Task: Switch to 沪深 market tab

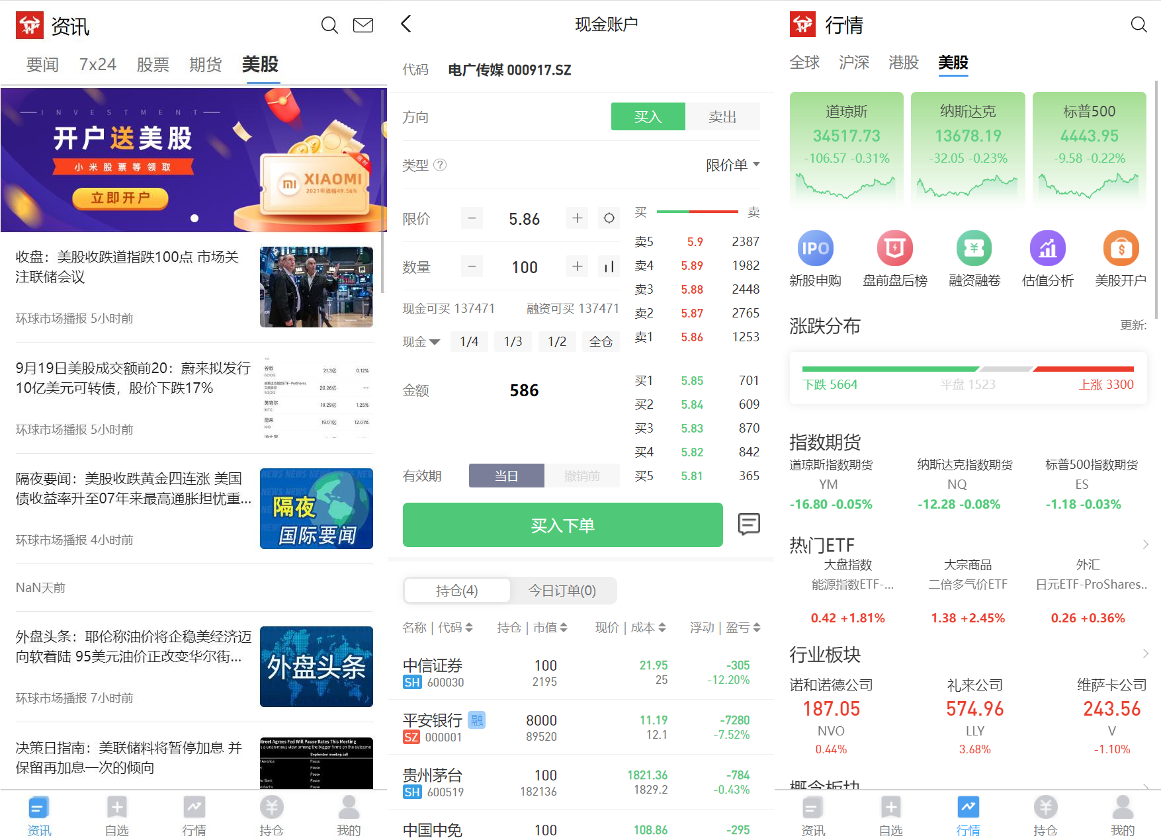Action: pyautogui.click(x=854, y=62)
